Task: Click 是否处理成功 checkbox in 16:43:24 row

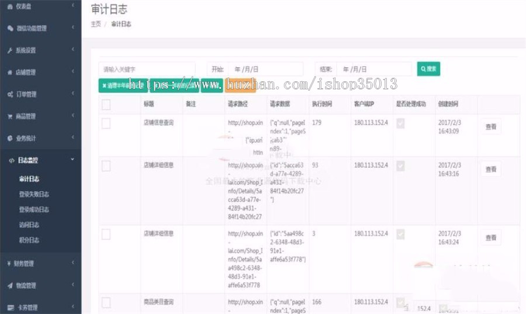Action: (x=400, y=234)
